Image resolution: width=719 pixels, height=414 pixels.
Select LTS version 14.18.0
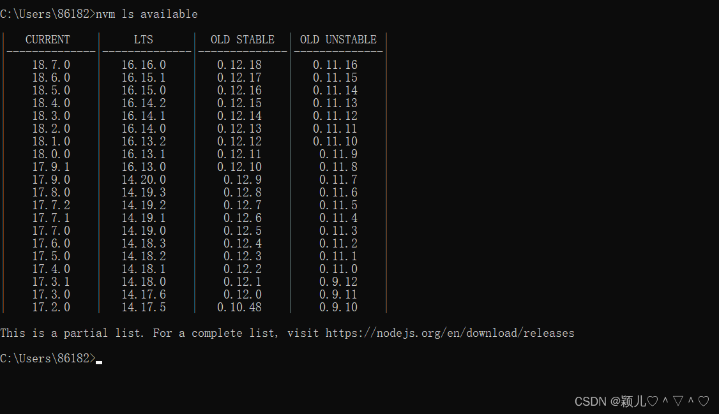144,282
